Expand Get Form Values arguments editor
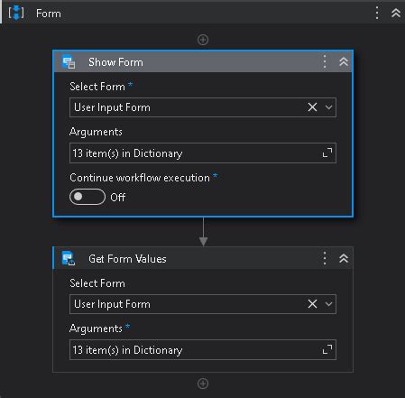 pyautogui.click(x=327, y=349)
